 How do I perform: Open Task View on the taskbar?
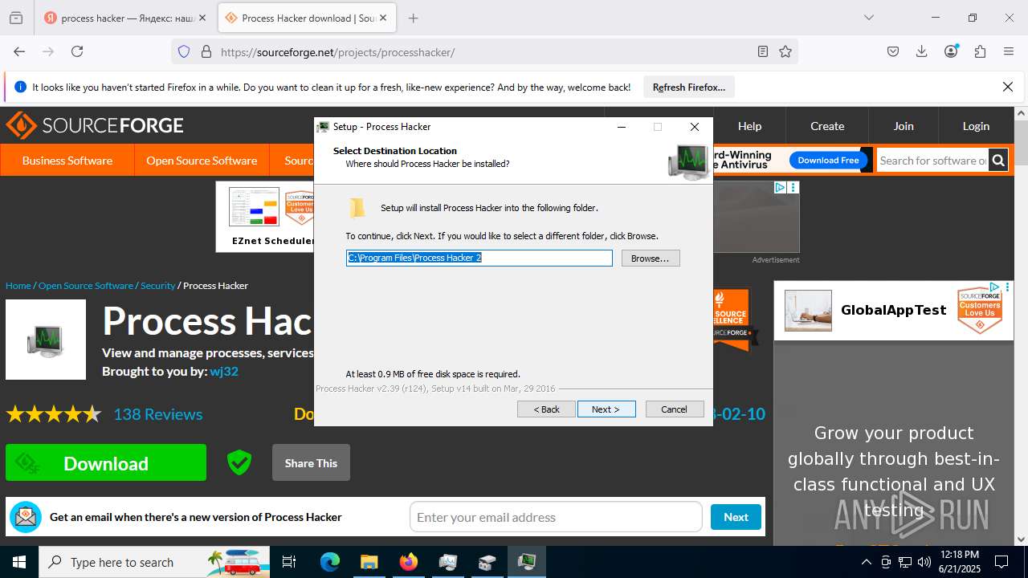click(289, 562)
